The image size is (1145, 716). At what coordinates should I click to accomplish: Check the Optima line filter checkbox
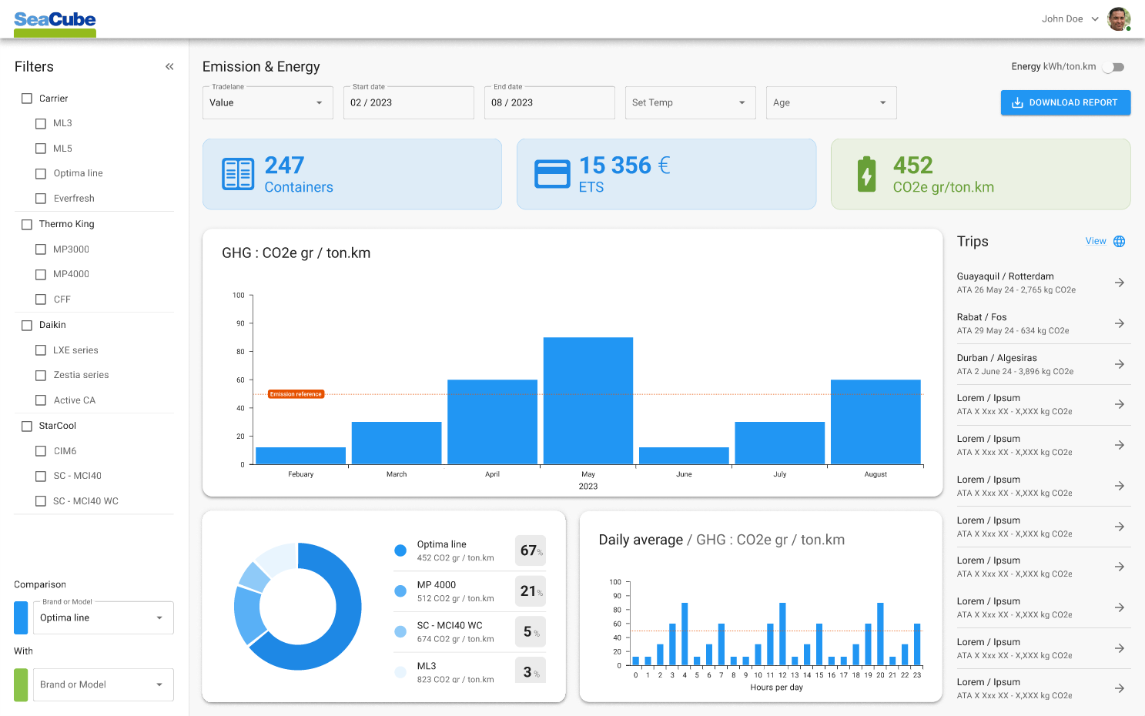pyautogui.click(x=41, y=174)
